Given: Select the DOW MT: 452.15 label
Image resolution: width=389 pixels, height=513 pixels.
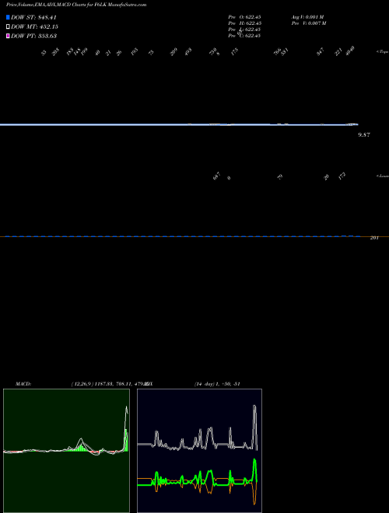Looking at the screenshot, I should pos(34,26).
